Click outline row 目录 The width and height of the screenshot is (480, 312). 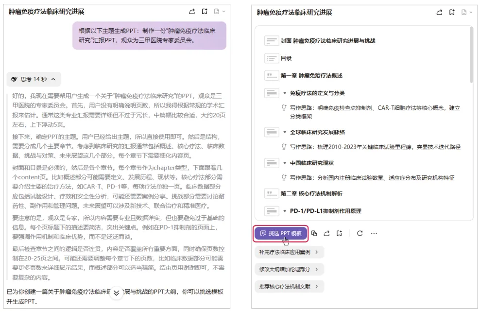pyautogui.click(x=286, y=58)
